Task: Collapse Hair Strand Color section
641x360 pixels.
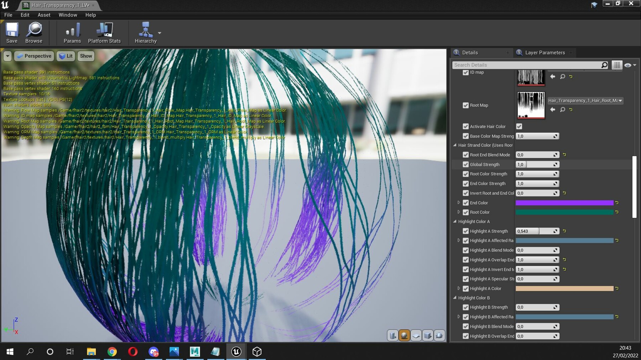Action: (x=455, y=145)
